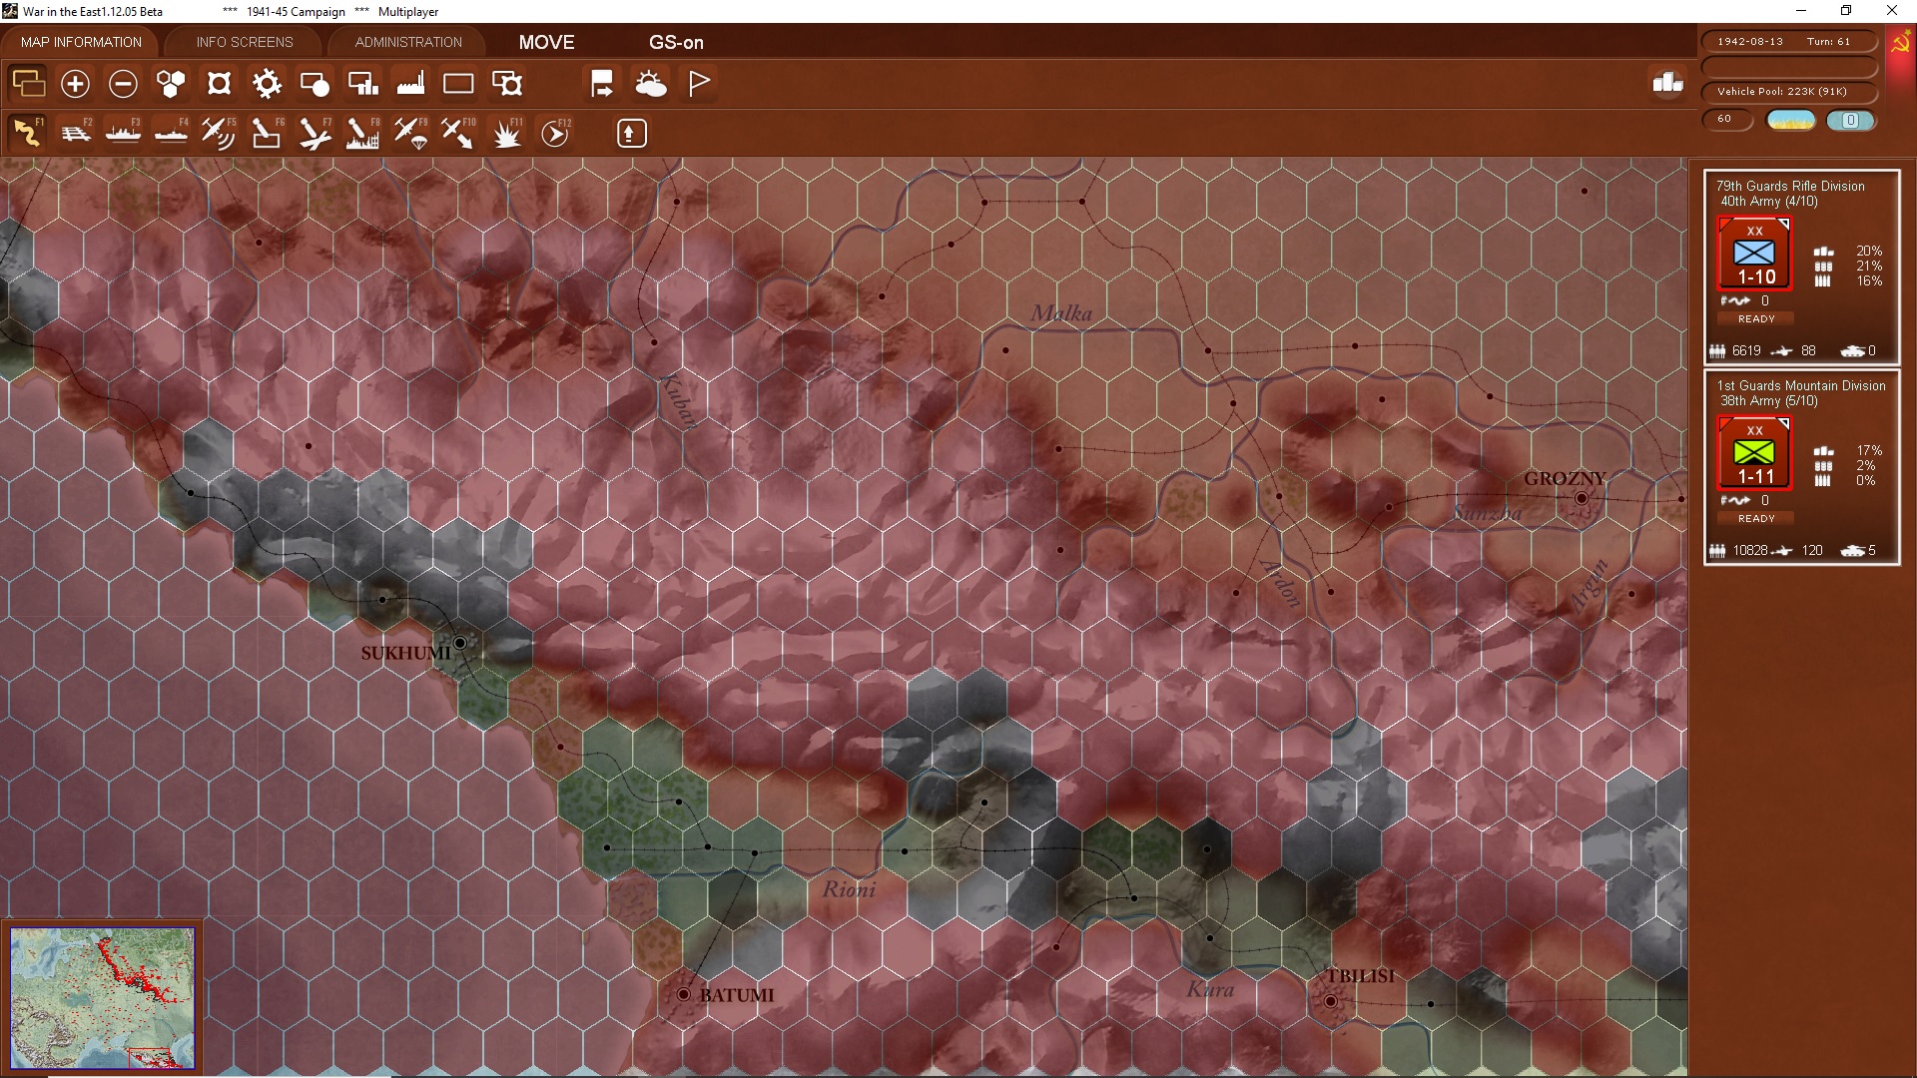
Task: Open the weather sun and cloud icon
Action: pyautogui.click(x=651, y=84)
